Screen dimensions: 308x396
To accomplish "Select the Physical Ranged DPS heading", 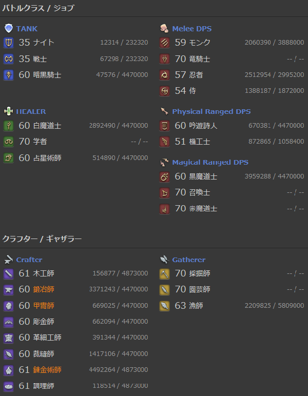I will 211,112.
